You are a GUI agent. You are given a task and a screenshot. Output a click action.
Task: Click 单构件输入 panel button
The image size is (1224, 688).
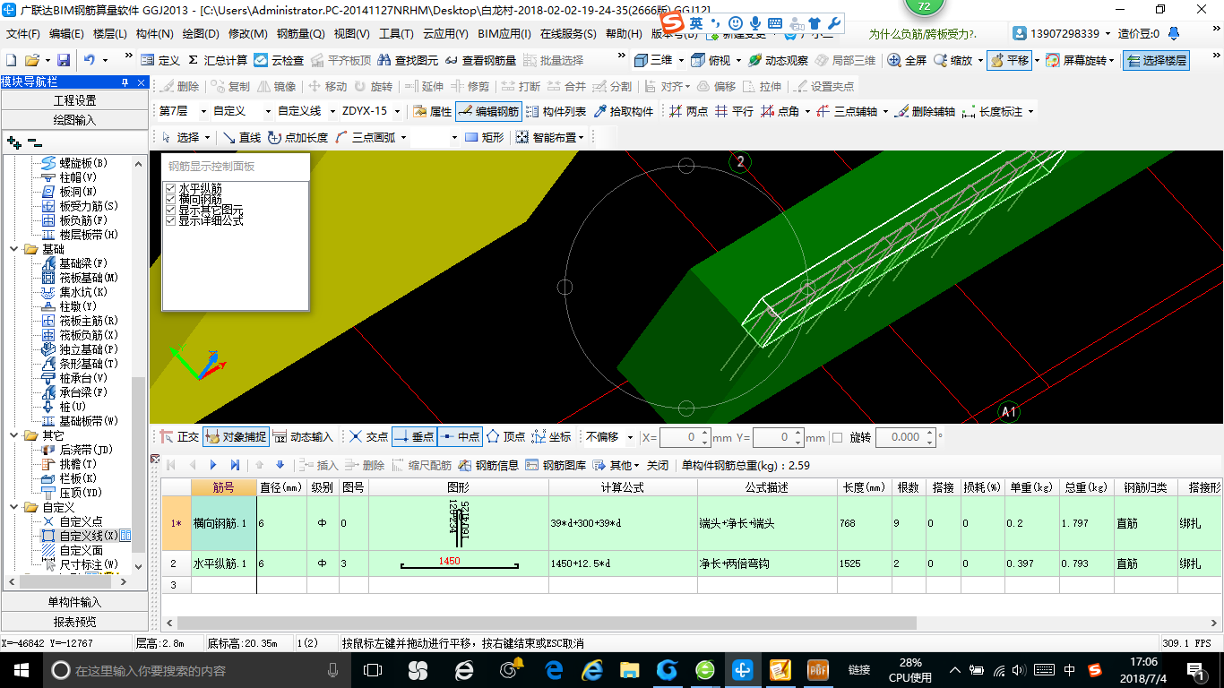pyautogui.click(x=74, y=602)
